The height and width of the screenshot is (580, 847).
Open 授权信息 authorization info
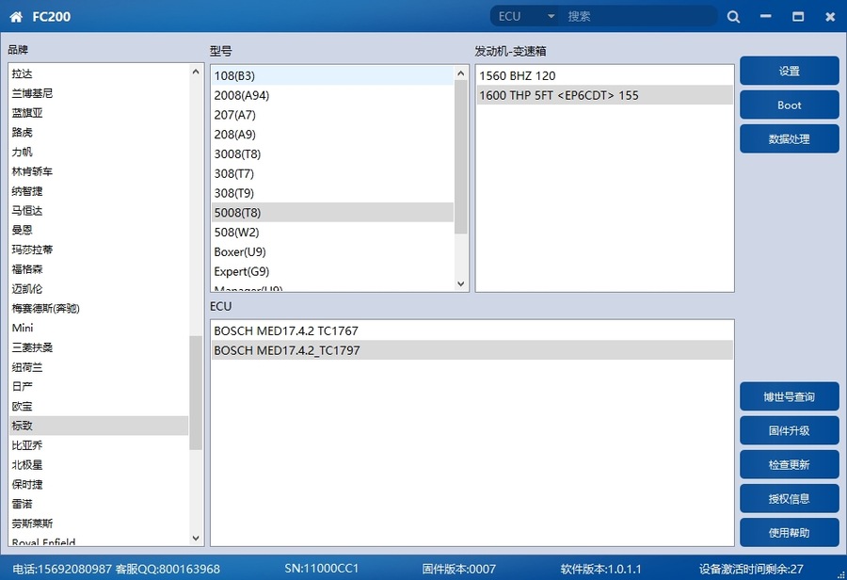tap(790, 499)
